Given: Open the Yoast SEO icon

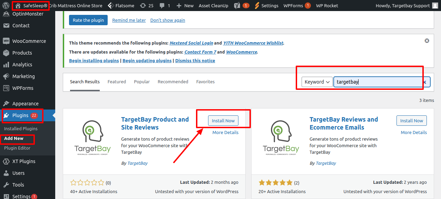Looking at the screenshot, I should point(237,6).
